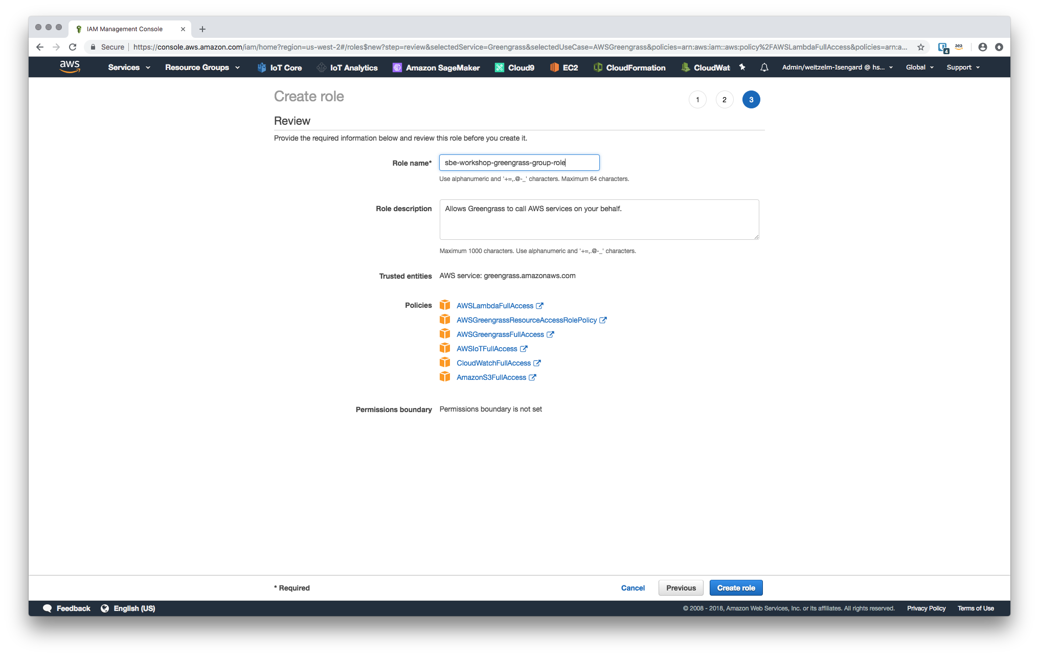Viewport: 1039px width, 657px height.
Task: Go to step 1 of Create role
Action: coord(697,100)
